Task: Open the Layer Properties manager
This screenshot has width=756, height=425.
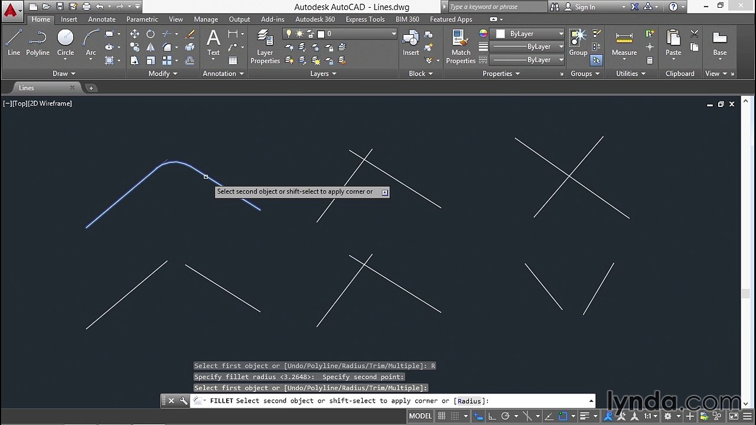Action: click(x=265, y=47)
